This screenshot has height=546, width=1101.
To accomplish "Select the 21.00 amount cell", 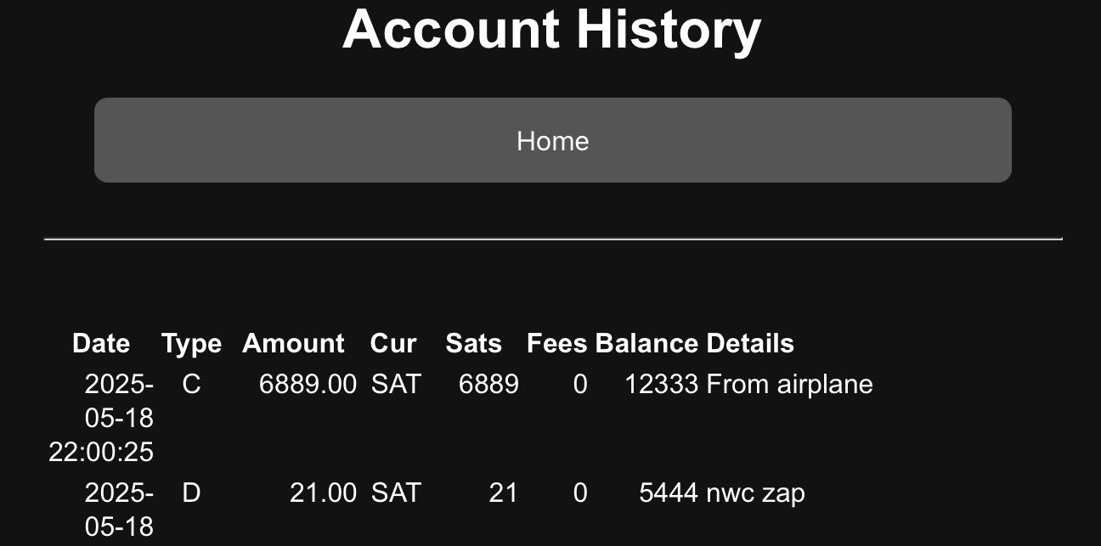I will pyautogui.click(x=323, y=493).
